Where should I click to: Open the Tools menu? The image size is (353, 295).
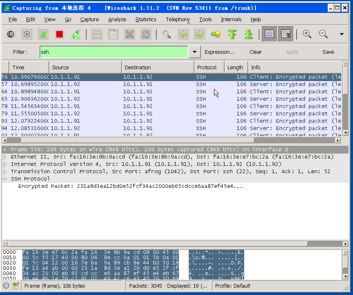(x=205, y=20)
